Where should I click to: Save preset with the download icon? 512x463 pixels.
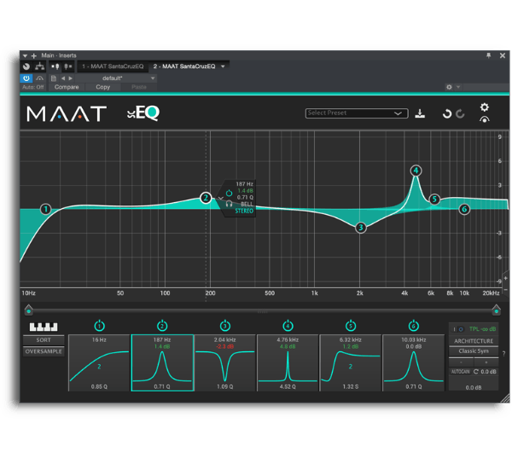tap(420, 114)
